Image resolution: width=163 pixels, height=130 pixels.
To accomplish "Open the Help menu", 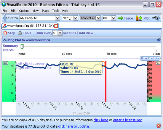I will coord(65,11).
